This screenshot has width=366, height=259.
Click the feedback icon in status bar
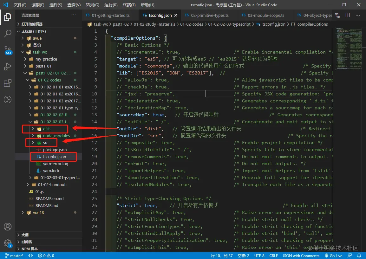coord(350,256)
